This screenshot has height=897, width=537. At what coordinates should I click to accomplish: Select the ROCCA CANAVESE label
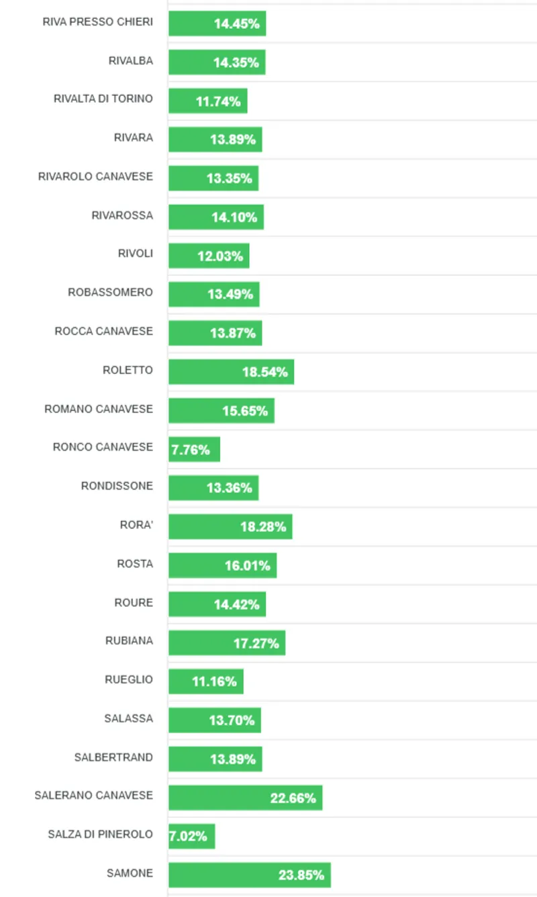pyautogui.click(x=103, y=331)
